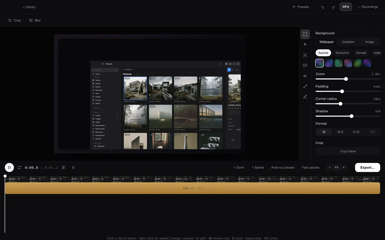
Task: Set format to 1:1
Action: coord(372,132)
